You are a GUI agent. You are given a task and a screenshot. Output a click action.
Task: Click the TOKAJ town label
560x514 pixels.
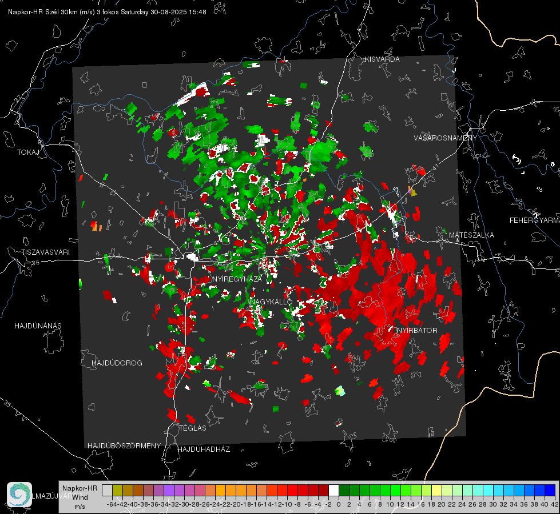coord(28,152)
